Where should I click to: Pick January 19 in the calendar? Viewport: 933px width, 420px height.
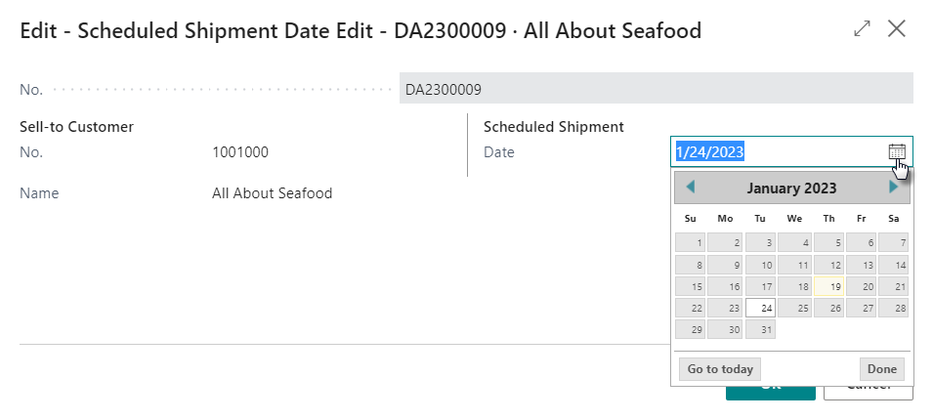click(x=829, y=286)
